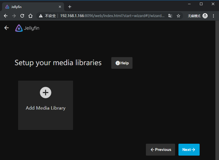Image resolution: width=219 pixels, height=160 pixels.
Task: Proceed with the Next button
Action: pos(189,150)
